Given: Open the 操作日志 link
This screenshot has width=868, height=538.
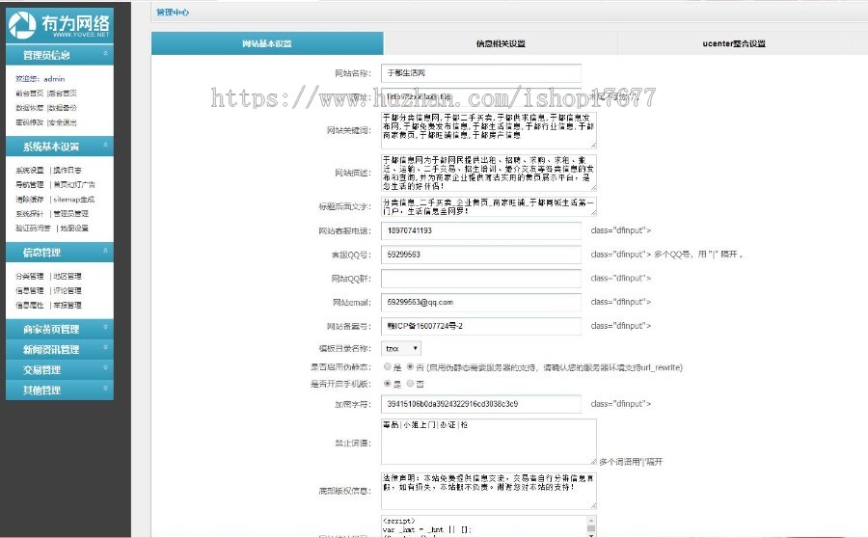Looking at the screenshot, I should (x=68, y=170).
